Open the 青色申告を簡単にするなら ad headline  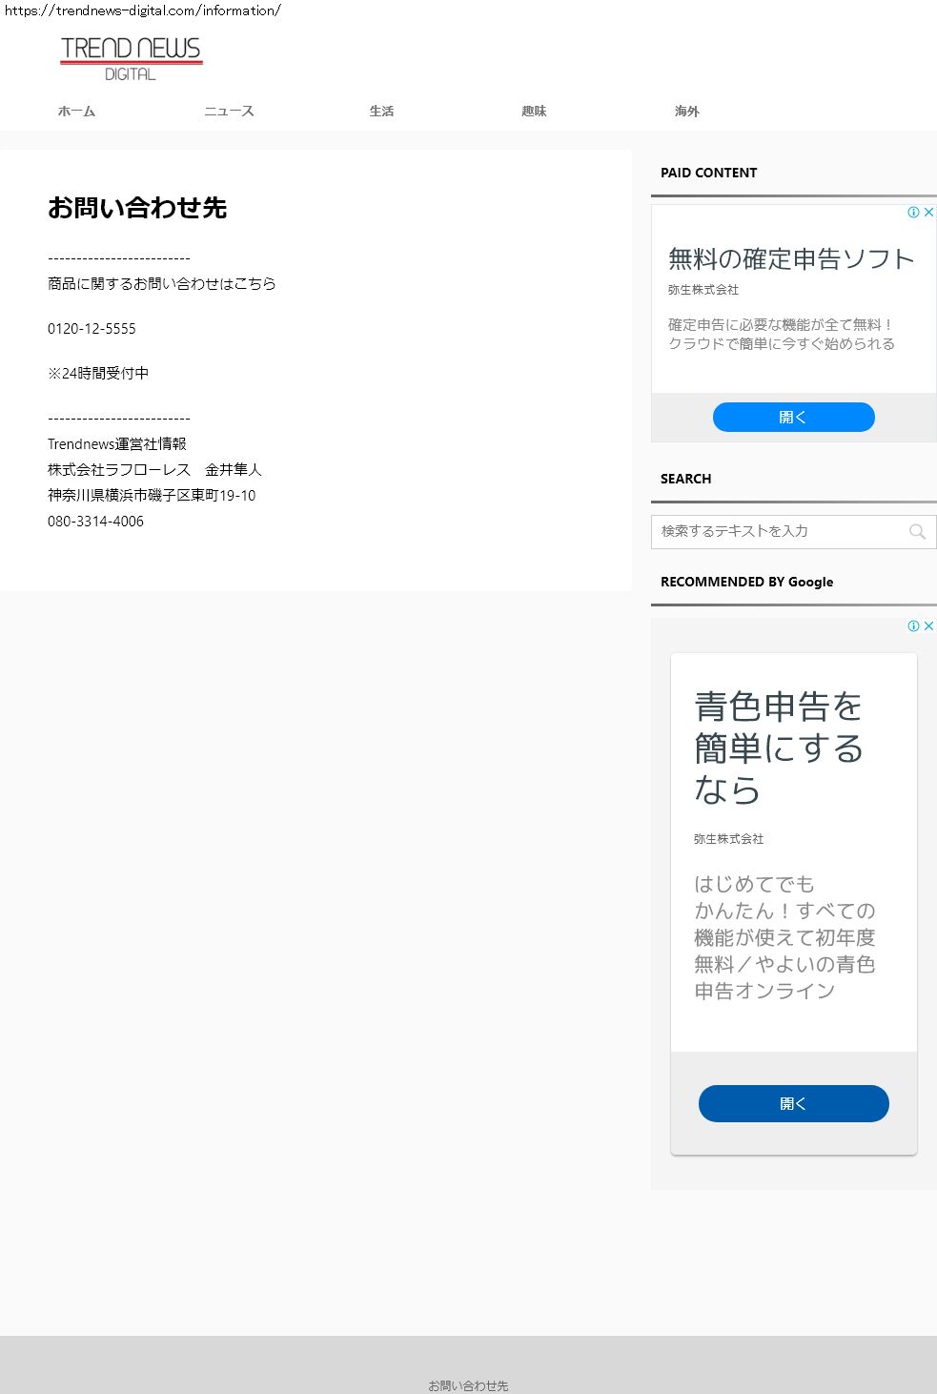[x=779, y=748]
